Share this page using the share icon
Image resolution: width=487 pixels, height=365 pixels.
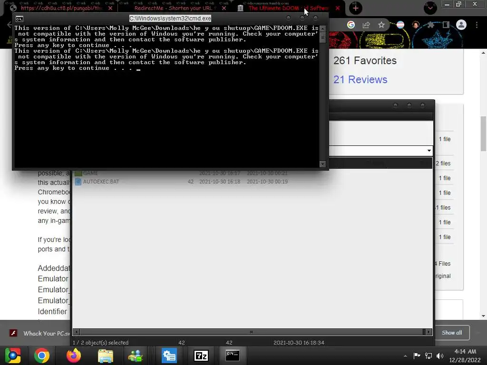(x=366, y=25)
